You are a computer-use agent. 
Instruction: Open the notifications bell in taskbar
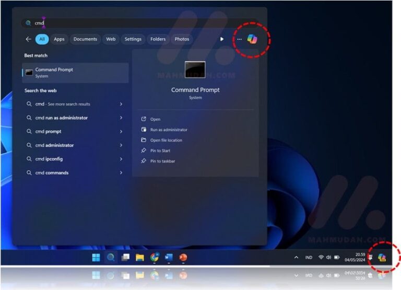tap(370, 258)
